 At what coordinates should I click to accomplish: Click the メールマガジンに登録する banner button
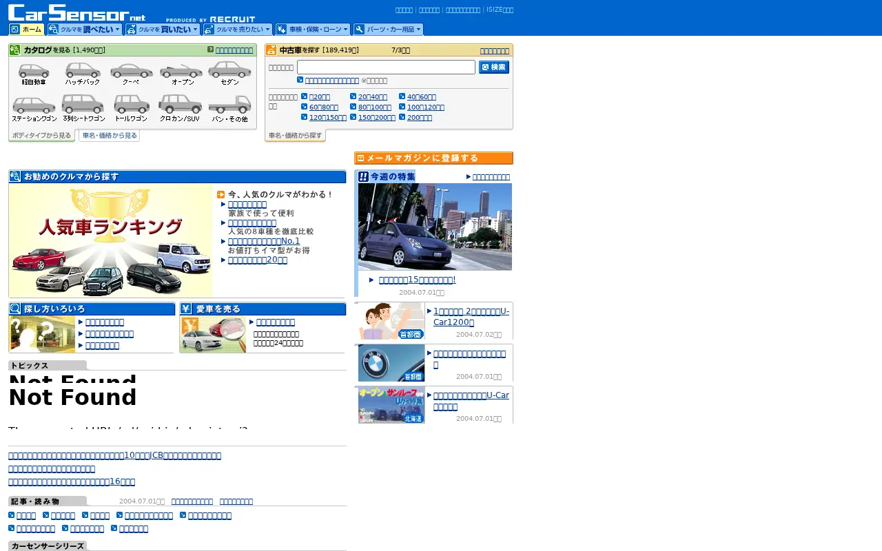point(433,158)
